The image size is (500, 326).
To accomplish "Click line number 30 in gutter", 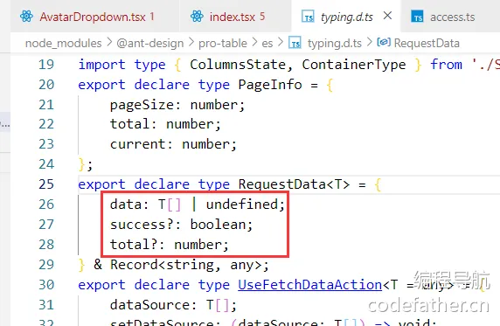I will point(46,285).
